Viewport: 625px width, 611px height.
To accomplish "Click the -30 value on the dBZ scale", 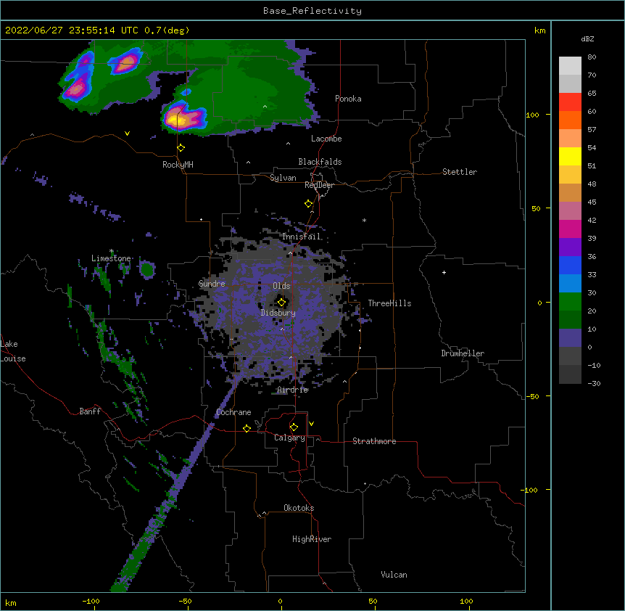I will coord(594,383).
